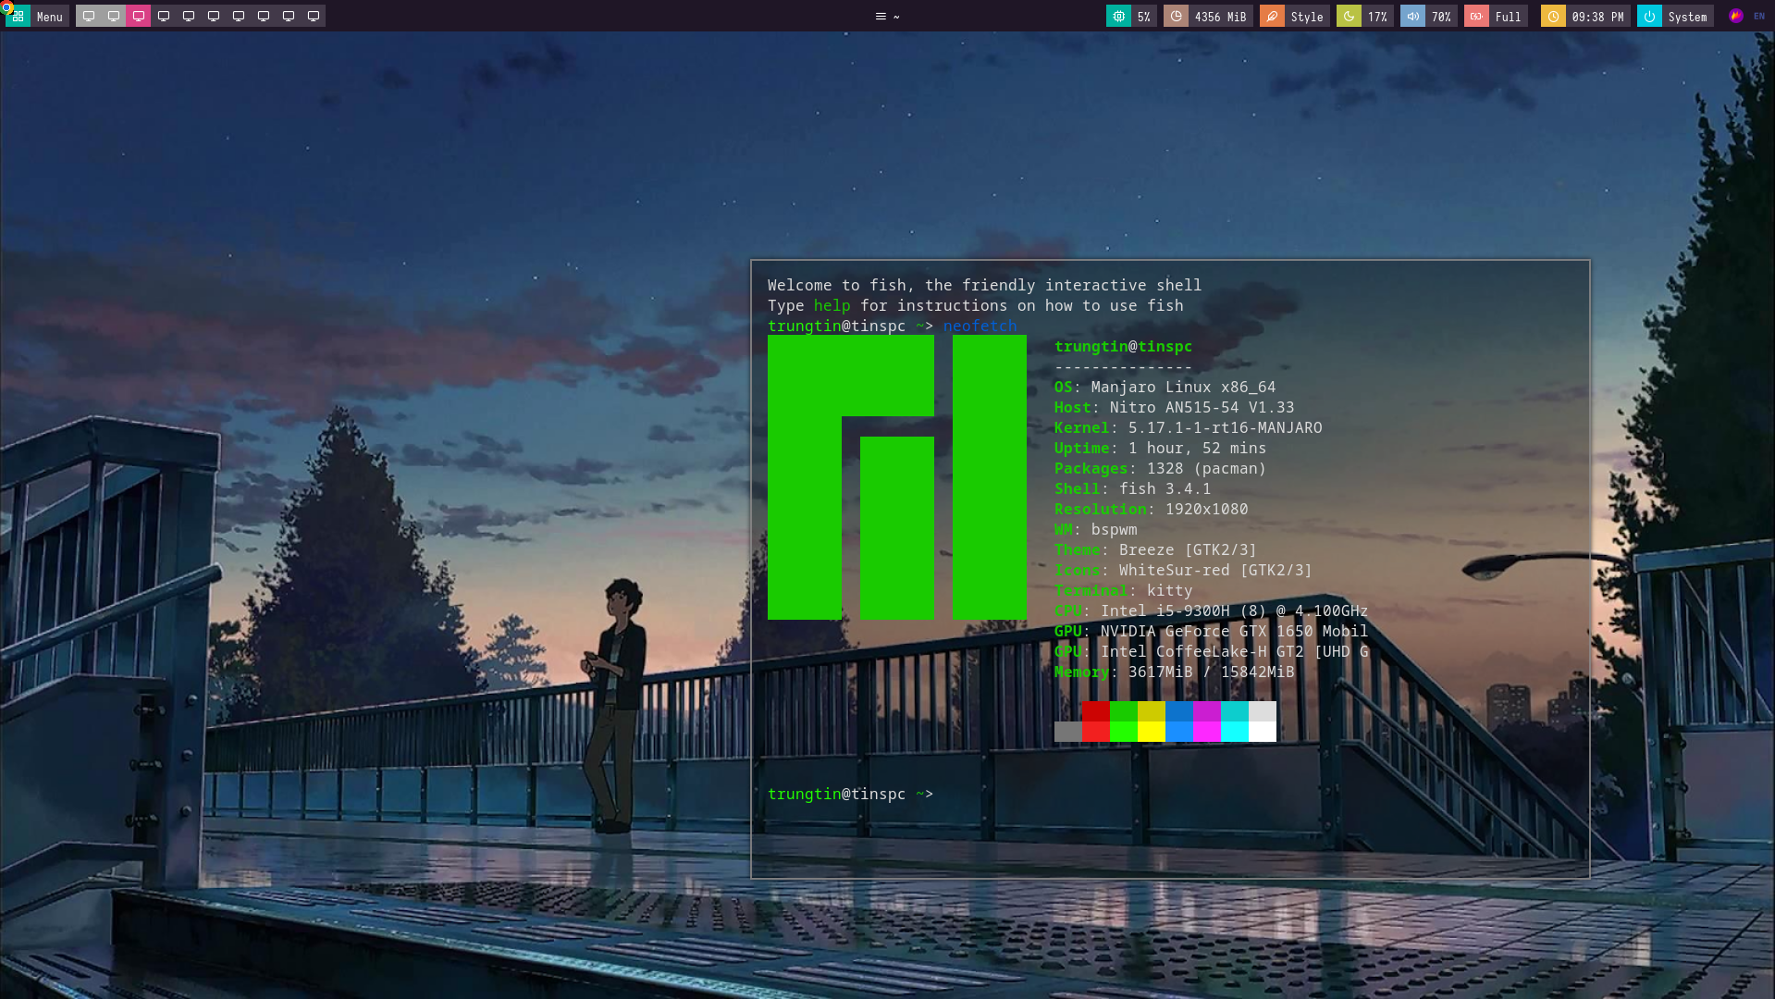The height and width of the screenshot is (999, 1775).
Task: Click the orange Style feather icon
Action: point(1272,17)
